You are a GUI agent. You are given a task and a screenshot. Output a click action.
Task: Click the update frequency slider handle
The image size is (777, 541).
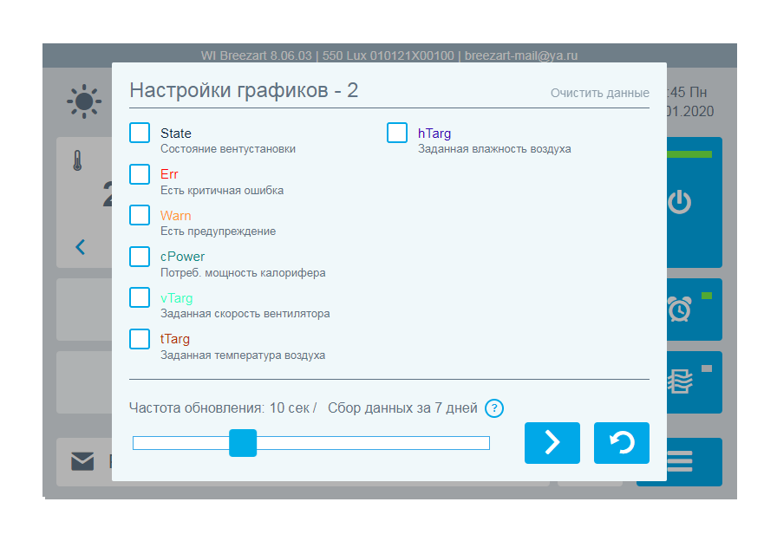pyautogui.click(x=243, y=443)
